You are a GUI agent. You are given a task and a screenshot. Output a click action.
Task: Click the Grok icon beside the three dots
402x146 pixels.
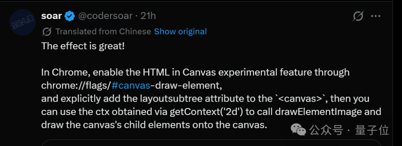(x=358, y=16)
